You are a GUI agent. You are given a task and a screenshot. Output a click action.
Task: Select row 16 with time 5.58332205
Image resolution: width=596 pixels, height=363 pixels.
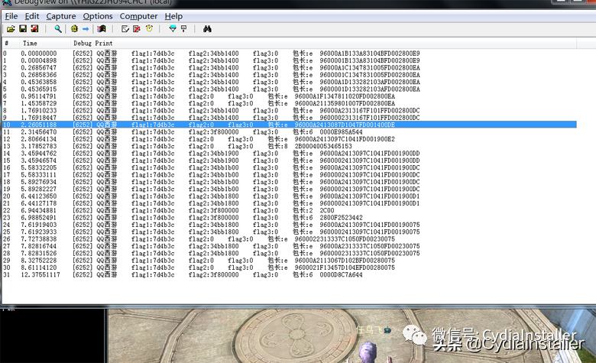290,167
